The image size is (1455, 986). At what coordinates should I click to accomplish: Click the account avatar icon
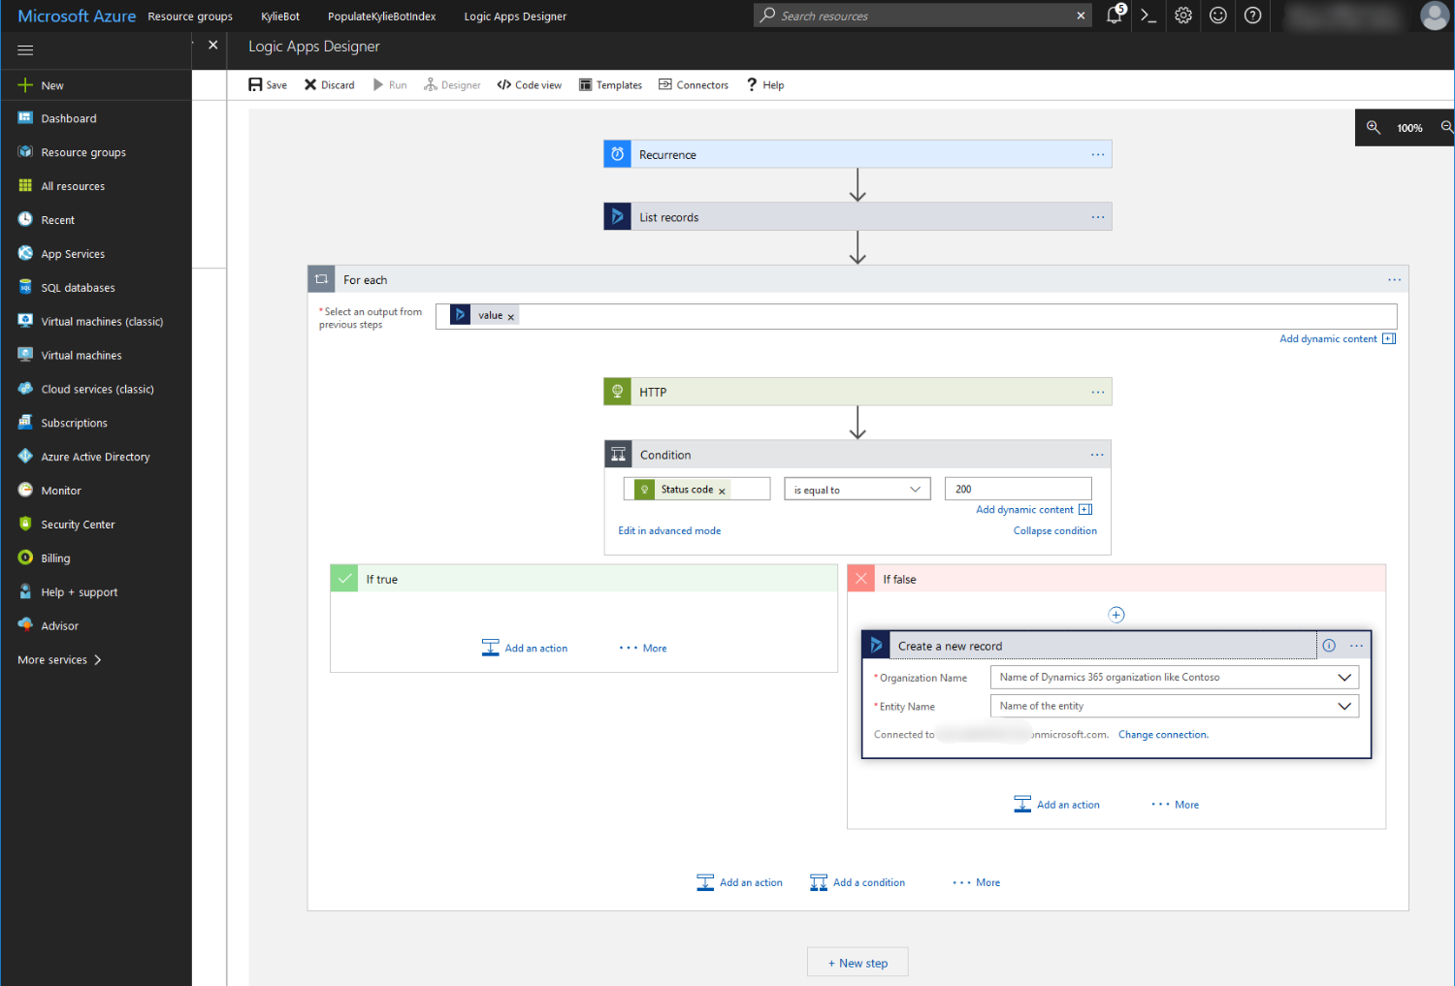(x=1435, y=16)
